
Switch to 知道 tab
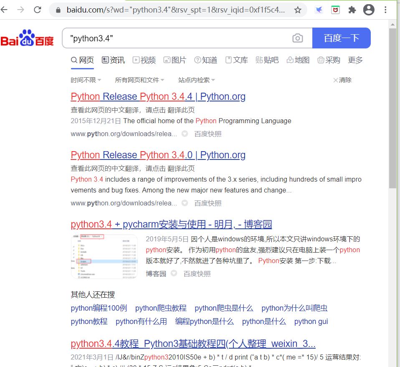click(x=205, y=60)
